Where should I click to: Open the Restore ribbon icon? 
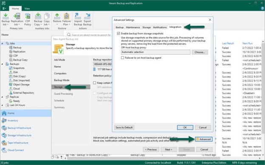point(57,19)
